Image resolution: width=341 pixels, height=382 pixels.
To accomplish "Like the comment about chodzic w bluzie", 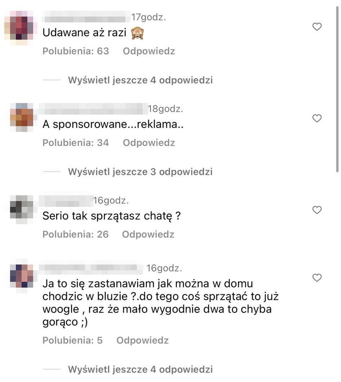I will click(x=317, y=277).
